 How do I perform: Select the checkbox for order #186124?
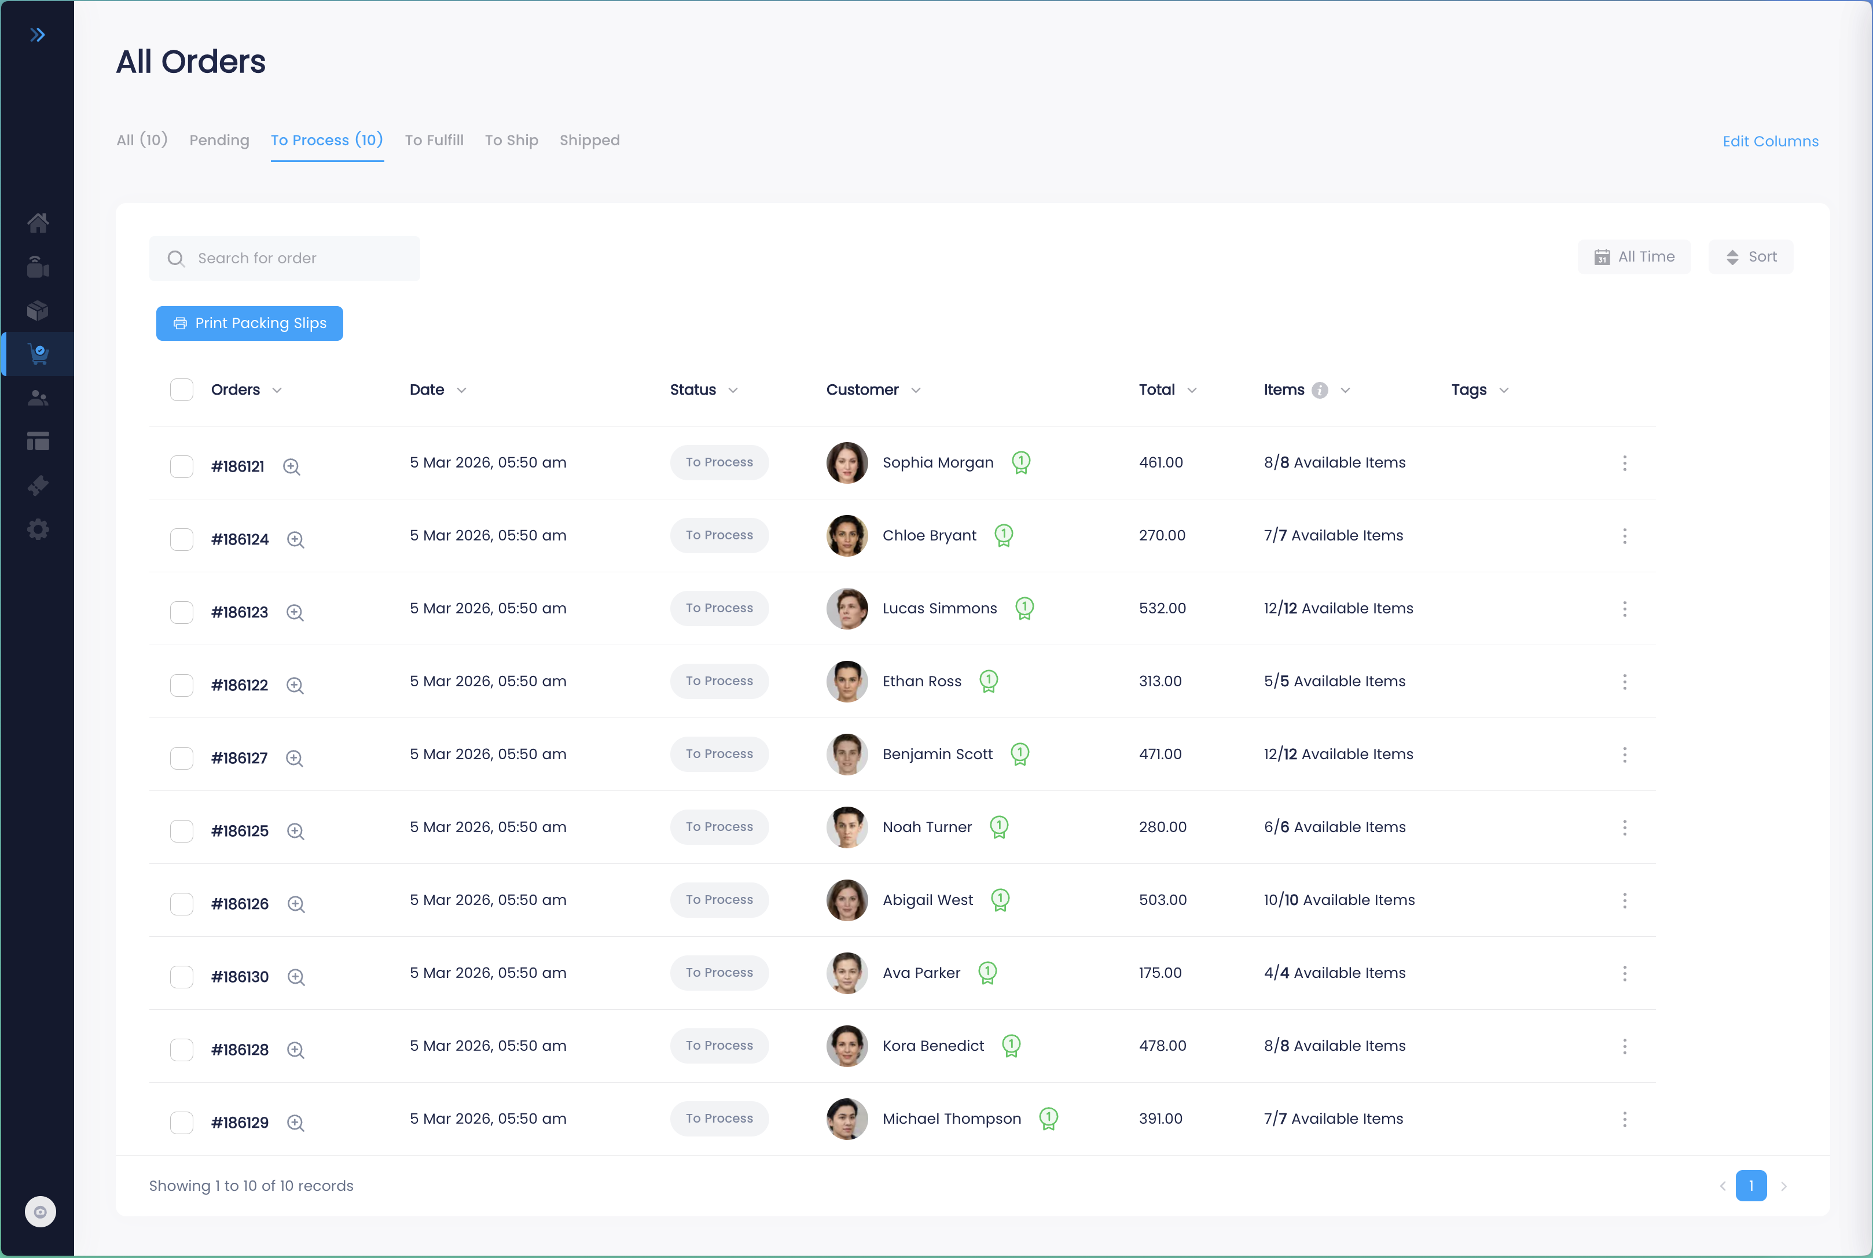[181, 539]
